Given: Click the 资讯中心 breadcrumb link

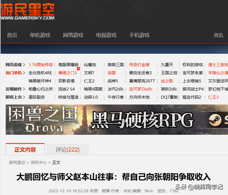Looking at the screenshot, I should point(38,163).
